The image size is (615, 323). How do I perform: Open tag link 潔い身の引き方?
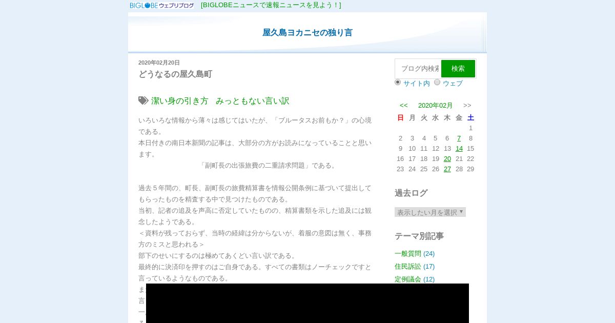pos(180,101)
